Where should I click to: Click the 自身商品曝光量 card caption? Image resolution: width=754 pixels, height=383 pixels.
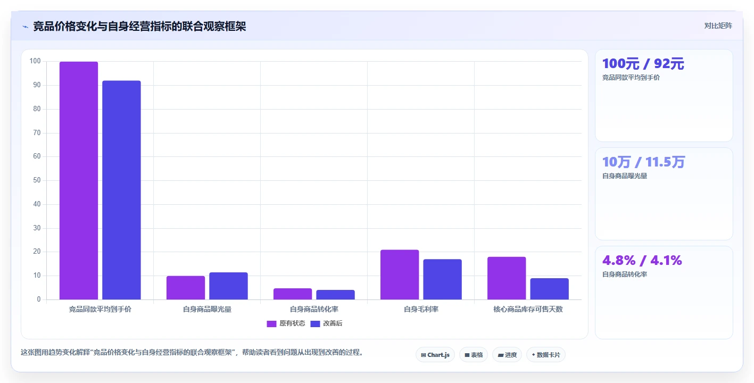625,176
